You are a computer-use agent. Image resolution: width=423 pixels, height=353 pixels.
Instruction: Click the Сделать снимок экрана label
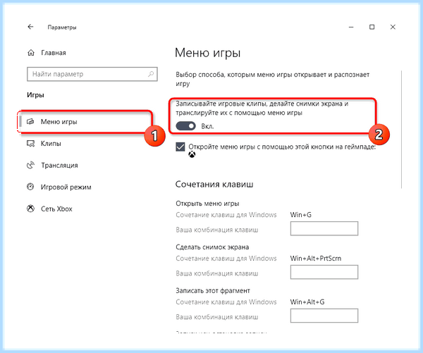[x=212, y=247]
